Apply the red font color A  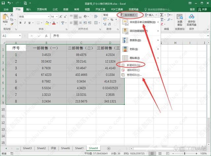click(54, 23)
